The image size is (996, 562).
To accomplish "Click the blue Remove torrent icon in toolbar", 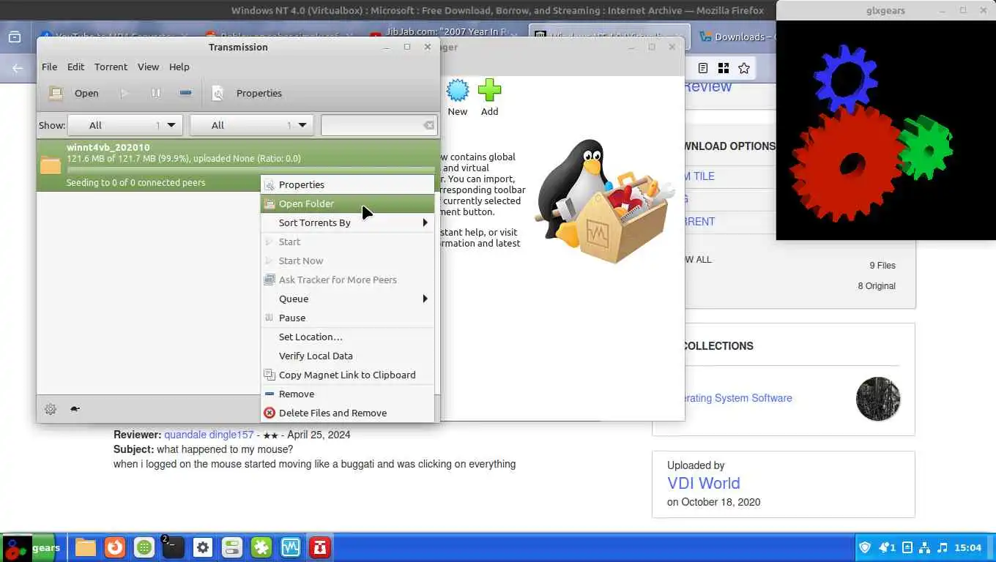I will (185, 93).
